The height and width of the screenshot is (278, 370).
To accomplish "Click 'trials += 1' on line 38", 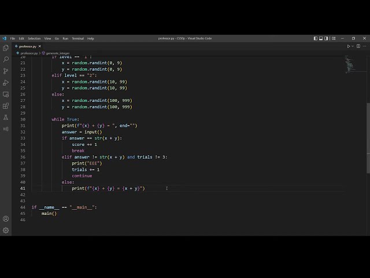I will 86,170.
